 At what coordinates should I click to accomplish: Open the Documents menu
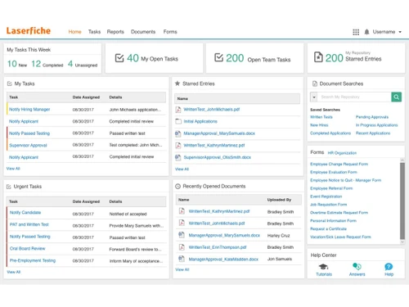pos(143,32)
